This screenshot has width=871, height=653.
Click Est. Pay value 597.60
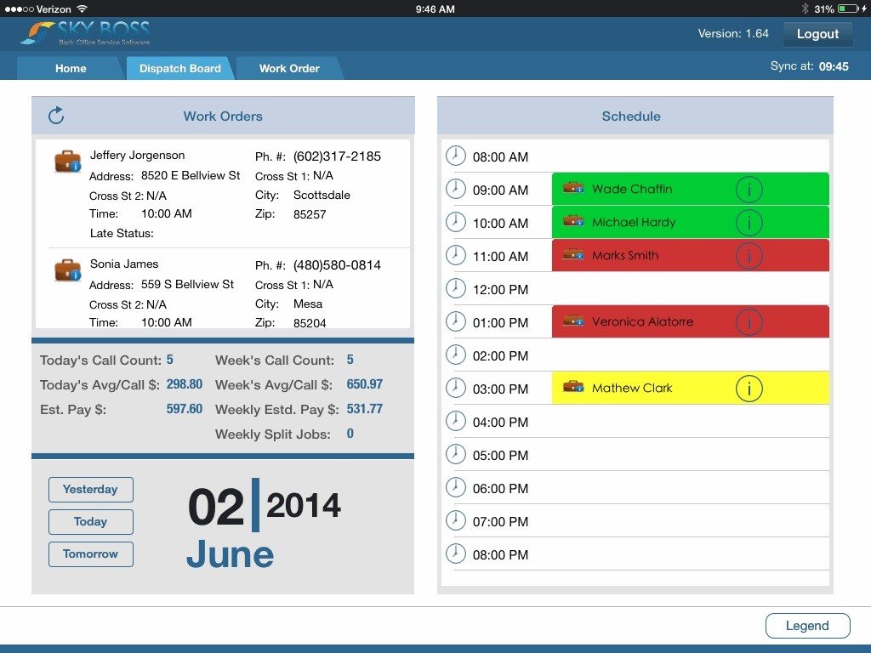(185, 409)
